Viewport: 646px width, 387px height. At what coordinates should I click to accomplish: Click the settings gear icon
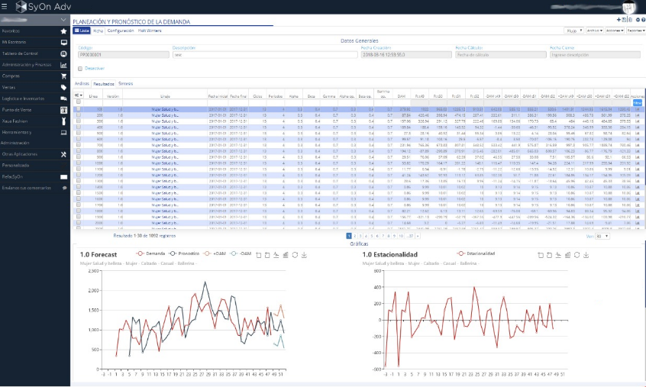(x=635, y=19)
